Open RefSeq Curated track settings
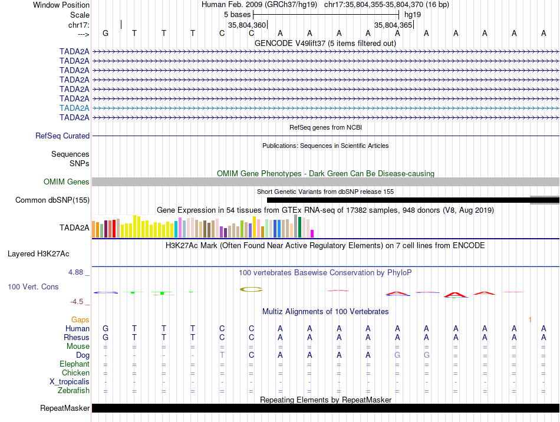Screen dimensions: 560x422 (62, 136)
